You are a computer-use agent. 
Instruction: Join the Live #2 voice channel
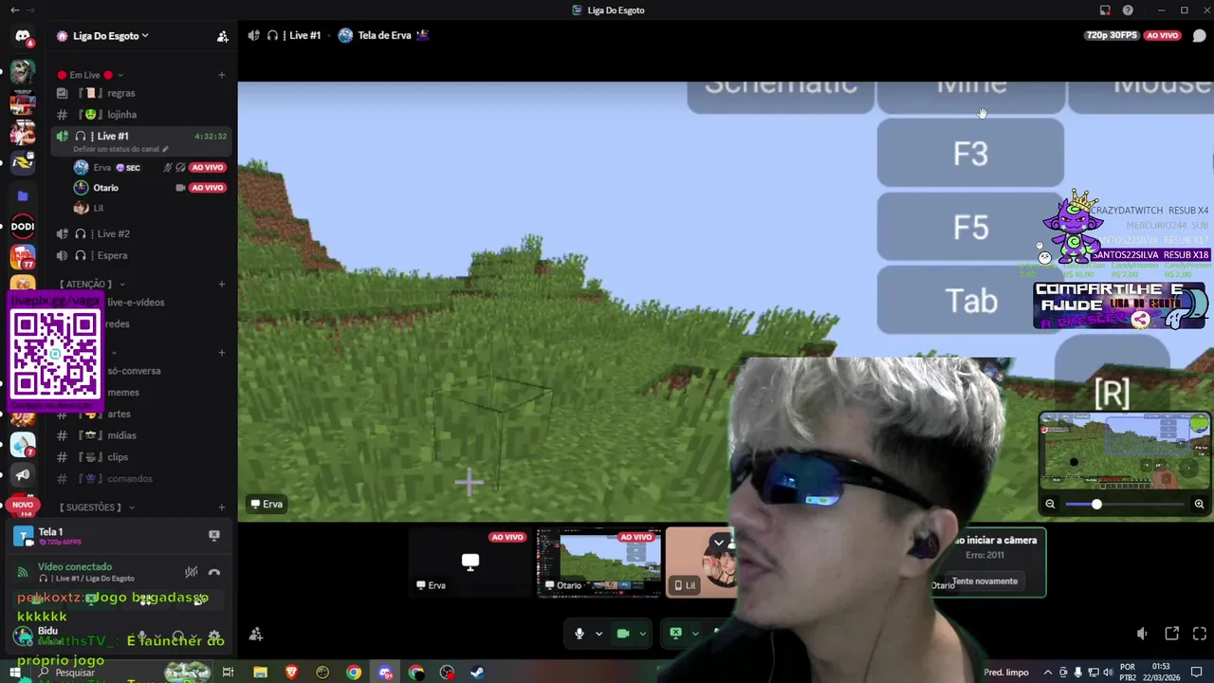pyautogui.click(x=142, y=233)
